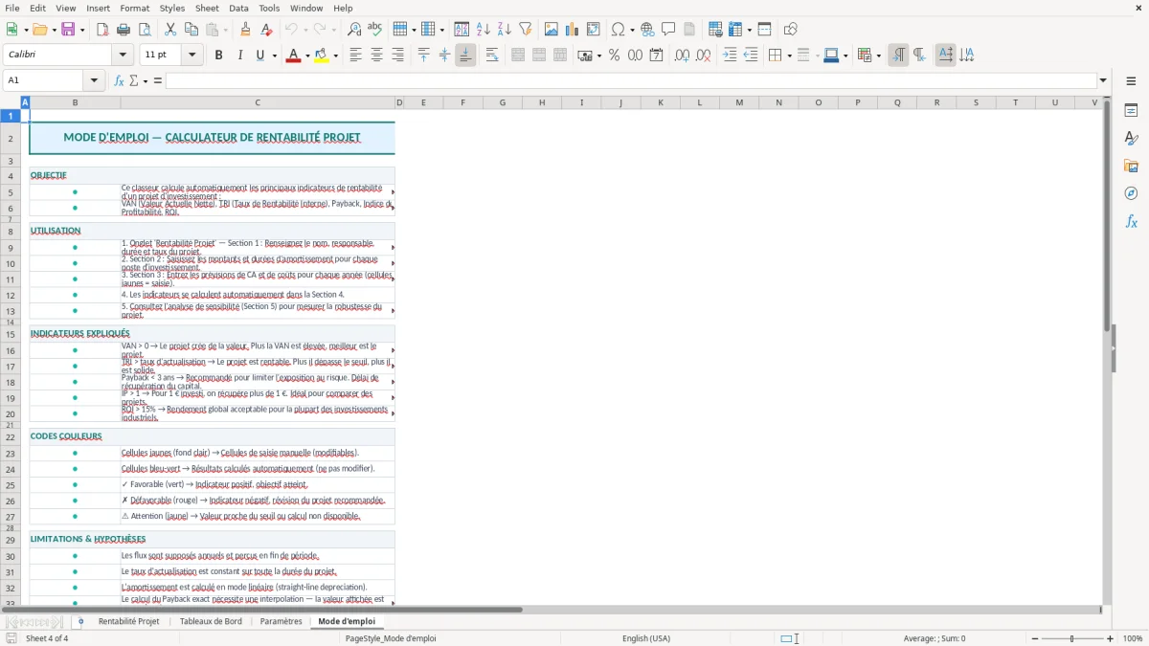
Task: Open the sidebar Navigator compass icon
Action: [1131, 193]
